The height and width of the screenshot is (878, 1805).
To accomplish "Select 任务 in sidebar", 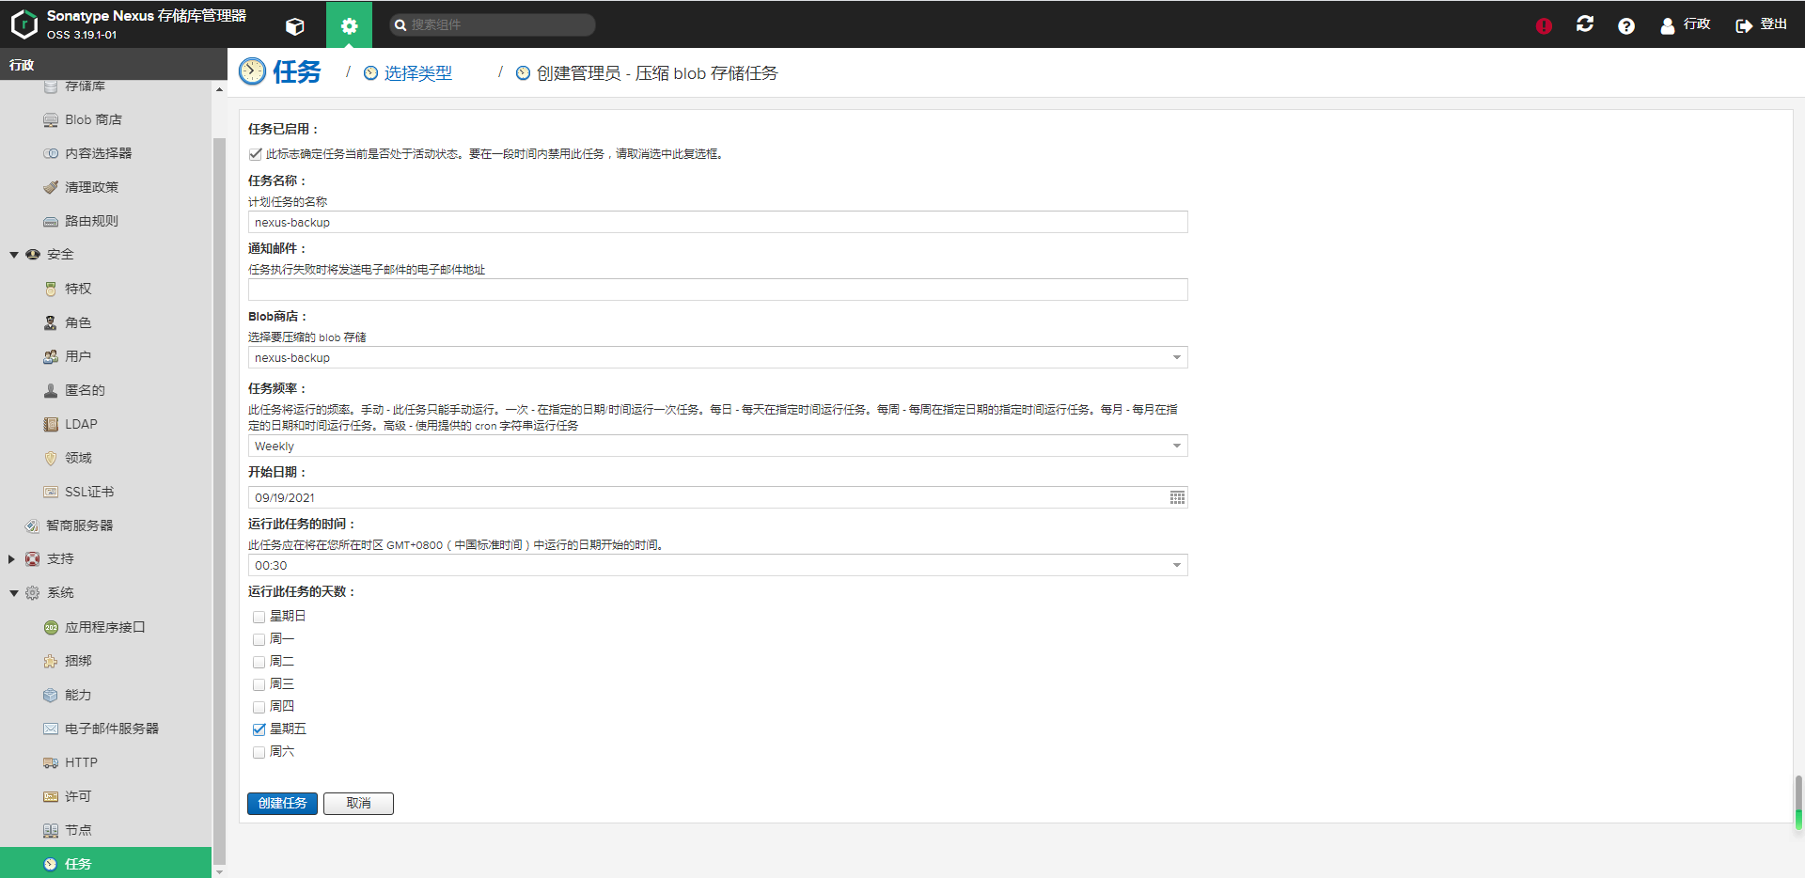I will coord(105,863).
